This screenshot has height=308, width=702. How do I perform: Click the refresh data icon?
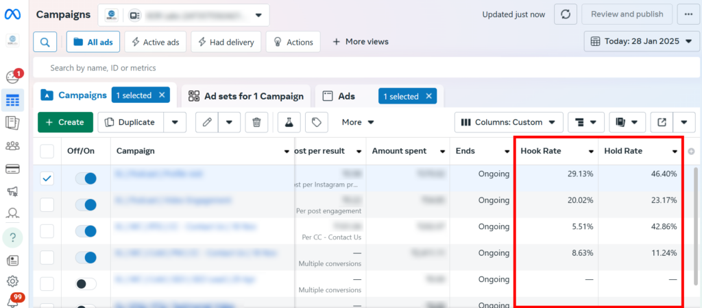[x=566, y=14]
